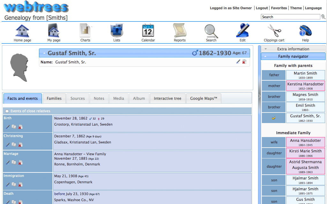Collapse the Family navigator panel
The image size is (327, 204).
[293, 56]
